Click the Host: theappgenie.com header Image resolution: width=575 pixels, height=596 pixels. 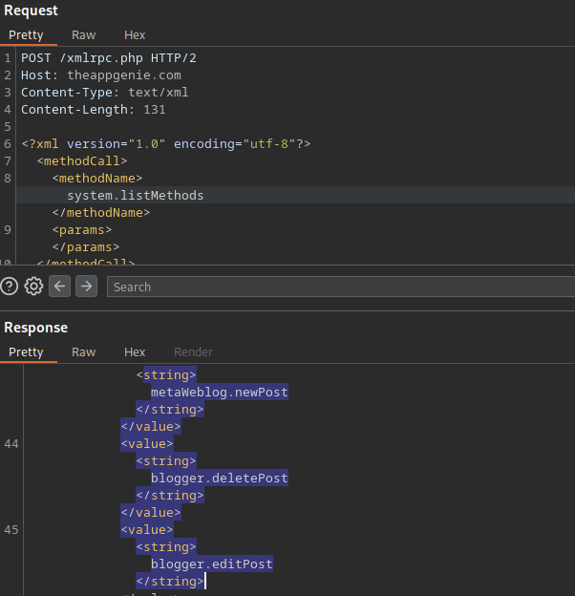[101, 75]
